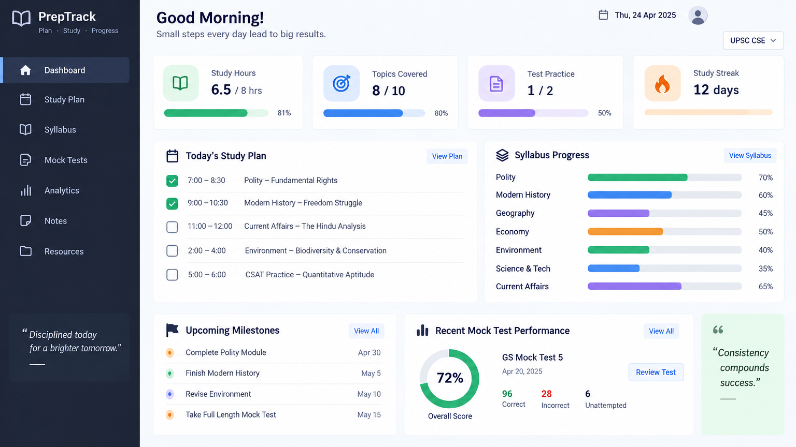Click the Review Test button
The image size is (796, 447).
(656, 372)
